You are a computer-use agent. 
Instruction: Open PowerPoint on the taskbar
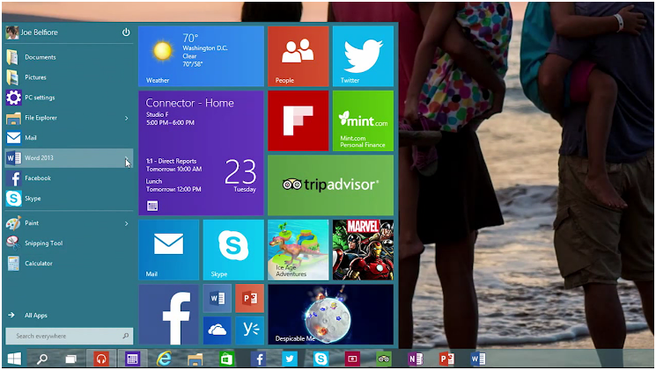coord(446,359)
